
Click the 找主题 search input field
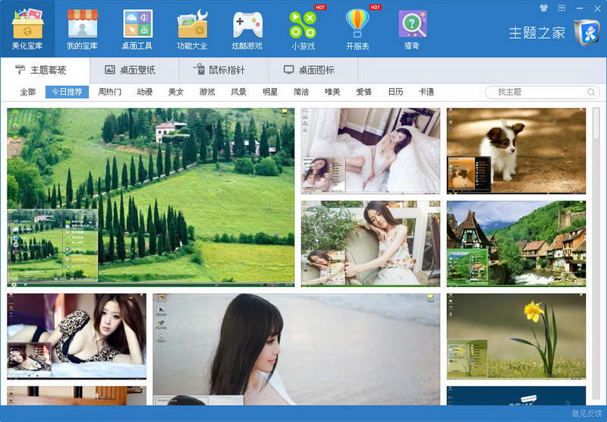(x=536, y=92)
